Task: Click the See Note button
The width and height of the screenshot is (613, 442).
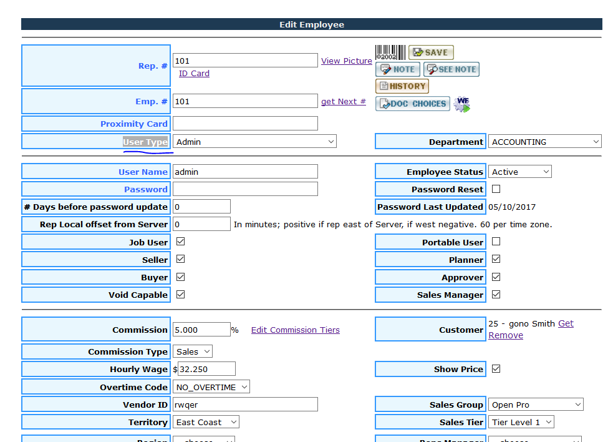Action: click(x=451, y=69)
